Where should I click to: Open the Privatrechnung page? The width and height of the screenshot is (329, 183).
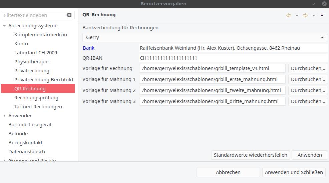(32, 71)
